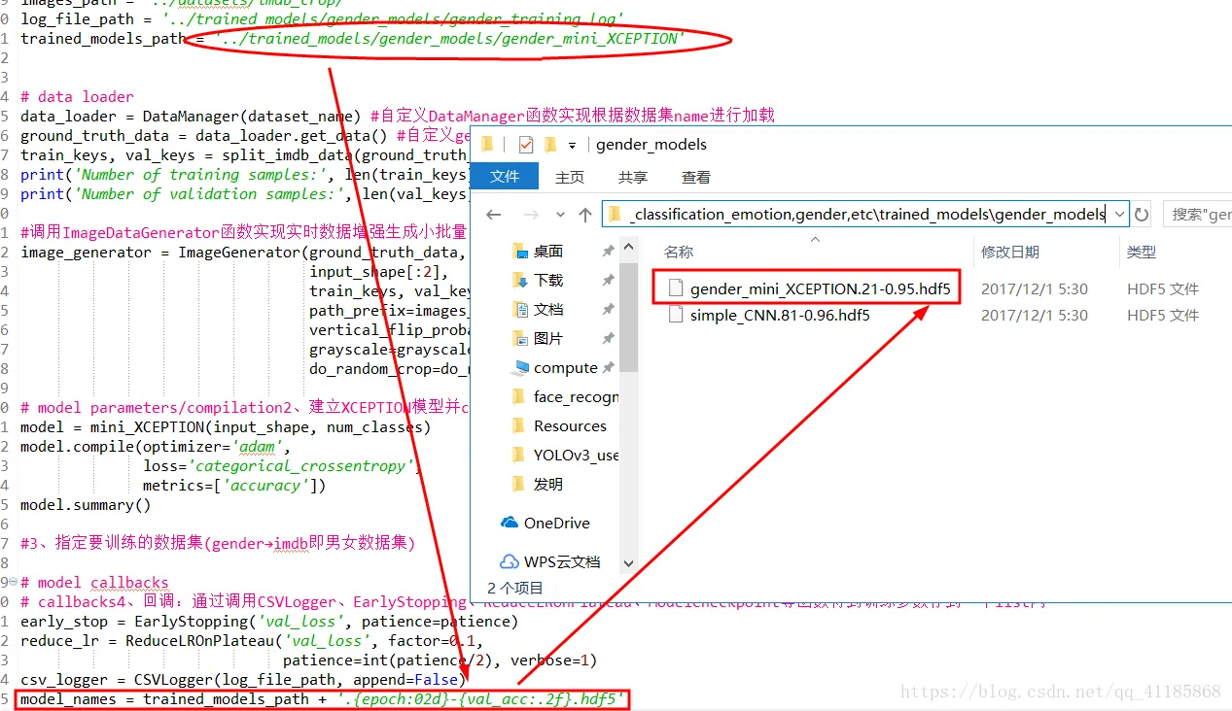1232x711 pixels.
Task: Select WPS云文档 in the navigation pane
Action: pyautogui.click(x=562, y=561)
